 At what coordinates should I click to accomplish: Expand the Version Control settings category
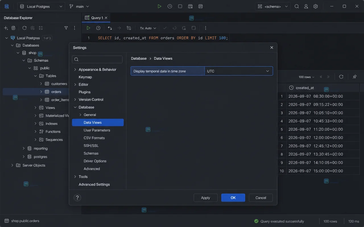(75, 99)
